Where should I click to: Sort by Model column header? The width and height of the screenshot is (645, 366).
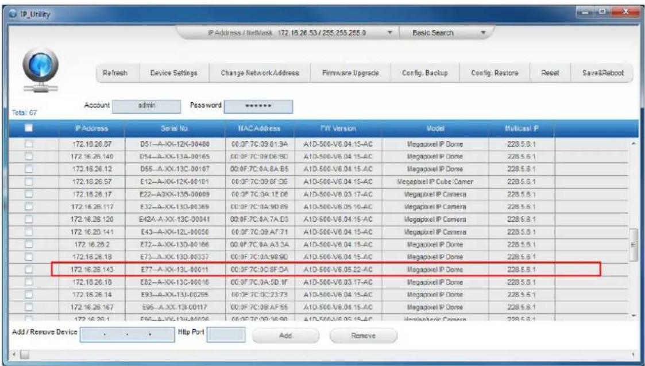(x=435, y=129)
